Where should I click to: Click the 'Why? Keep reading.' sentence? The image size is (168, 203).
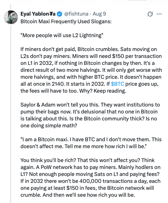tap(103, 91)
